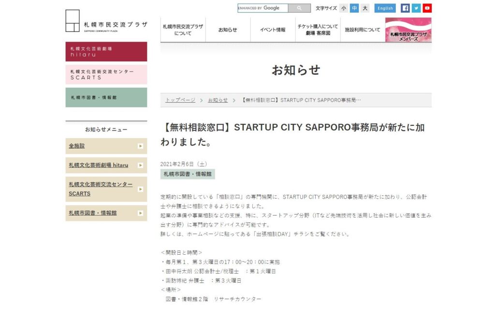
Task: Click the search magnifier button
Action: click(299, 8)
